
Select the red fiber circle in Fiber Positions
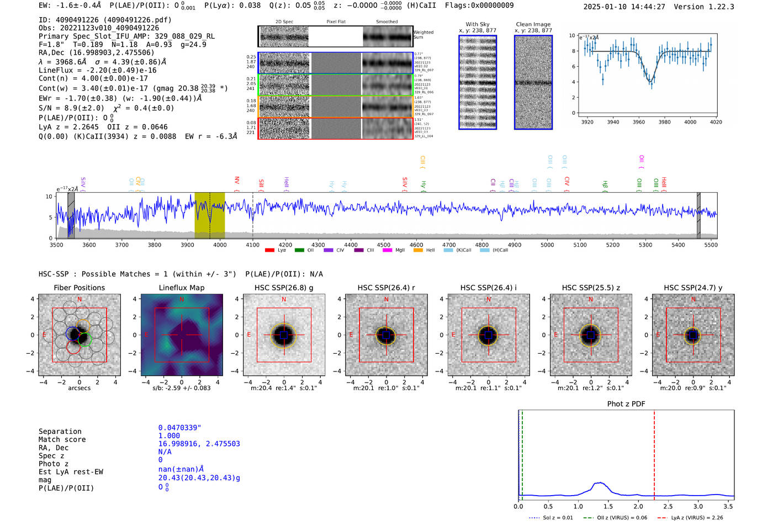[73, 347]
